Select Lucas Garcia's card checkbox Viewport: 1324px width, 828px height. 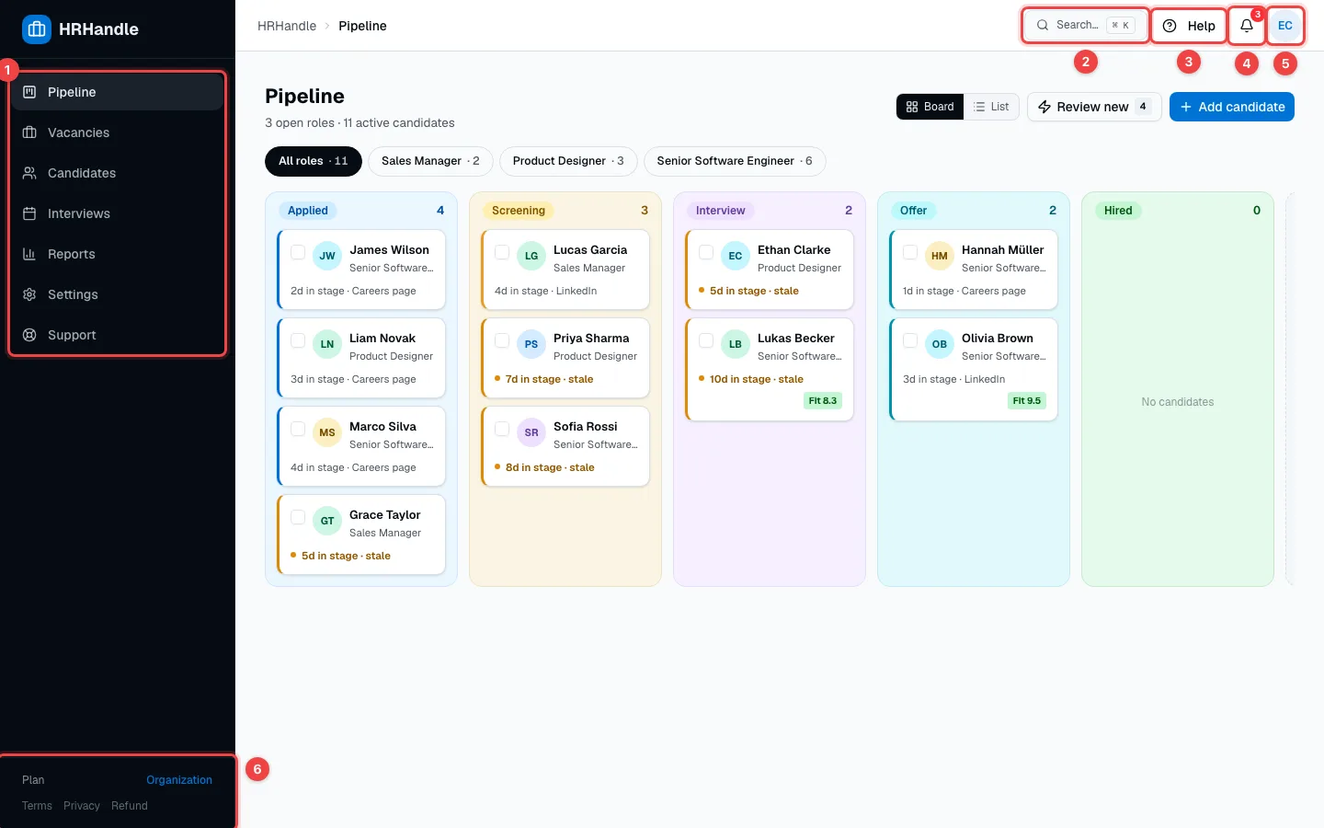502,252
